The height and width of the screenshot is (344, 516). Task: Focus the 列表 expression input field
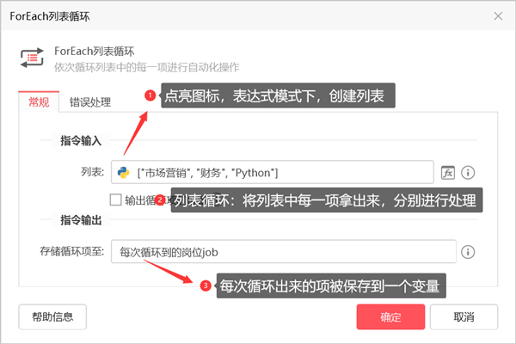pos(273,172)
